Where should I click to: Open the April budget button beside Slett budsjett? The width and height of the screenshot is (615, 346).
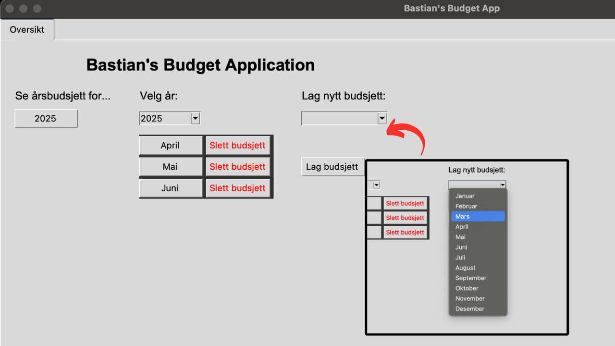coord(171,146)
